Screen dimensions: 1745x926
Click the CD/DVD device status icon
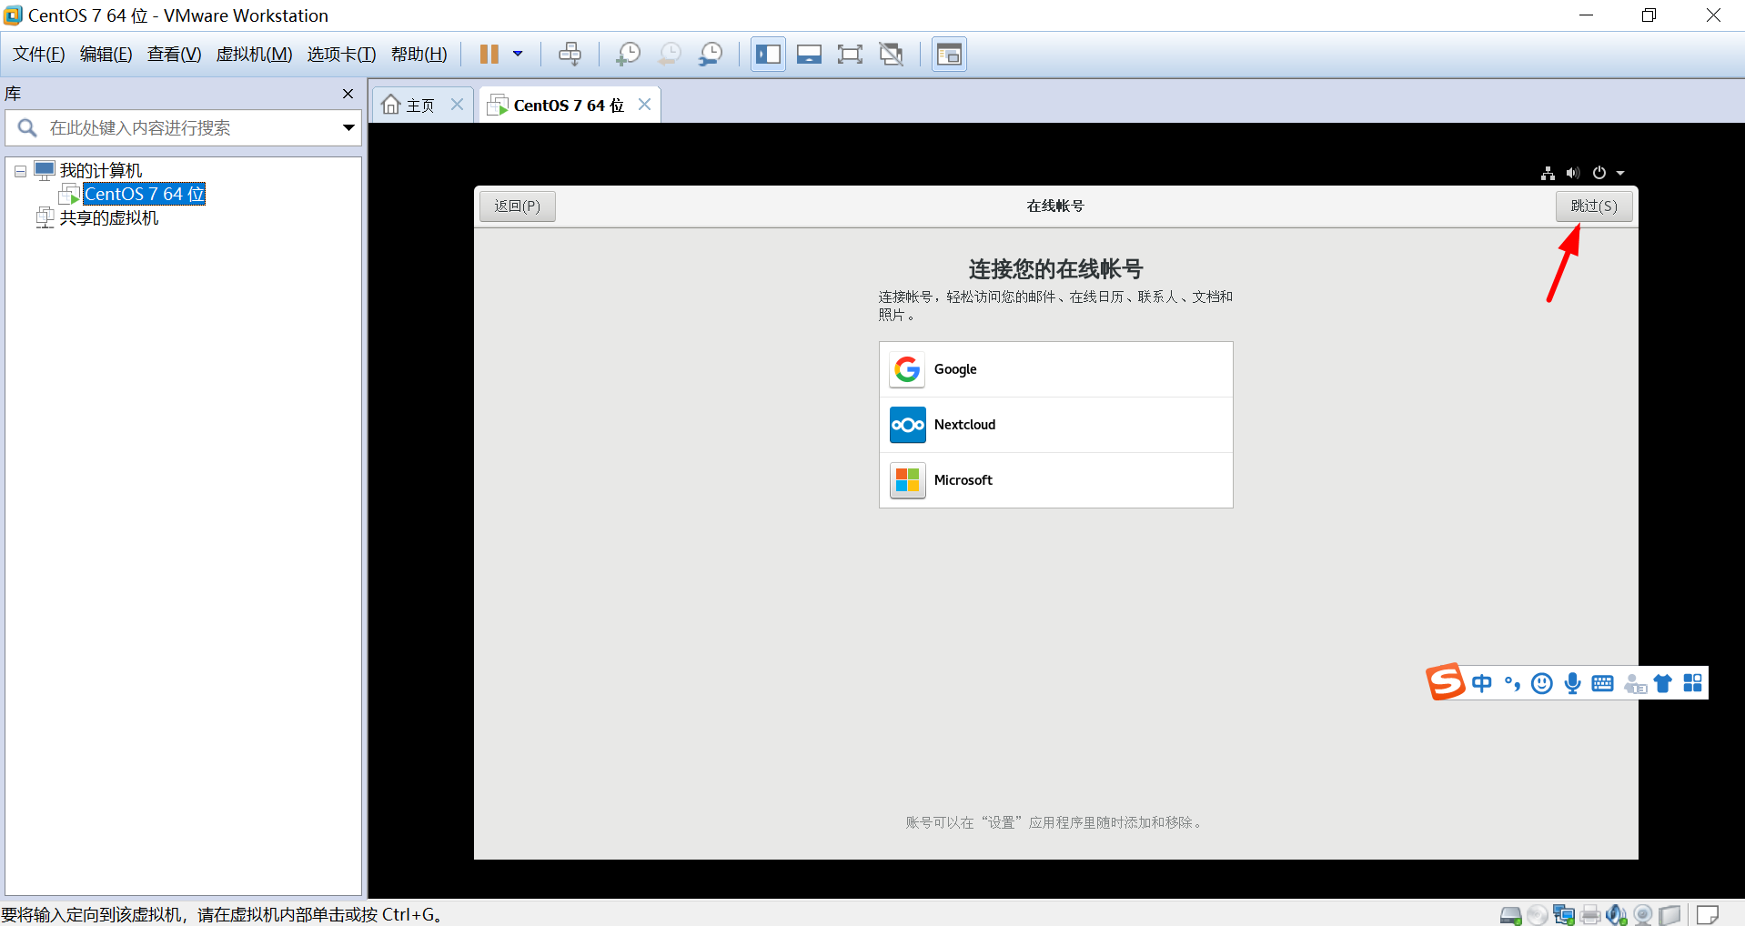click(1538, 916)
